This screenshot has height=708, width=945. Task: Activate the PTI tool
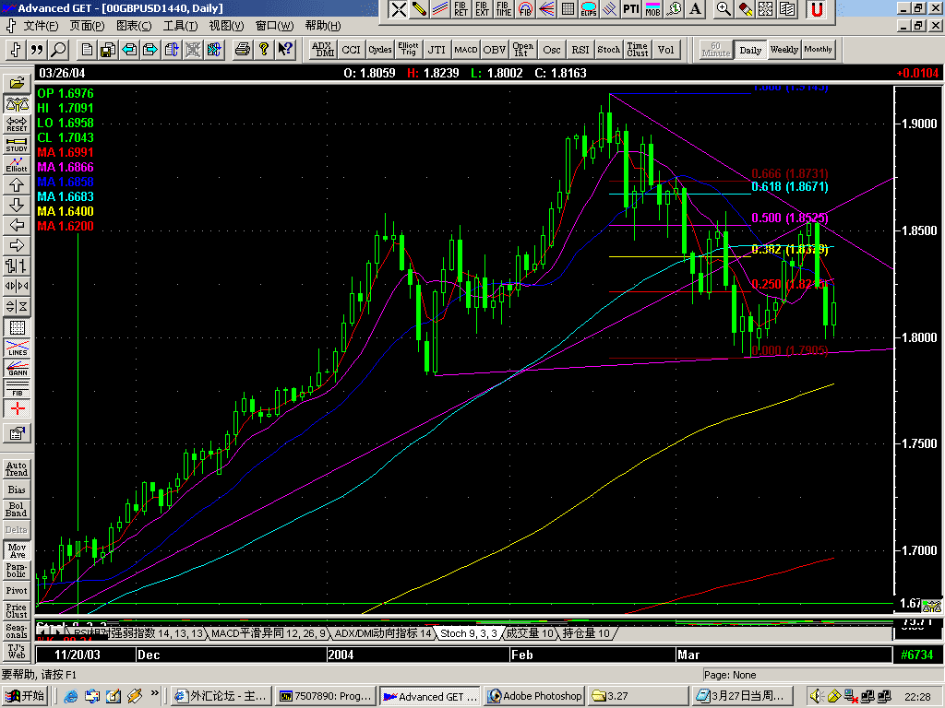tap(631, 9)
